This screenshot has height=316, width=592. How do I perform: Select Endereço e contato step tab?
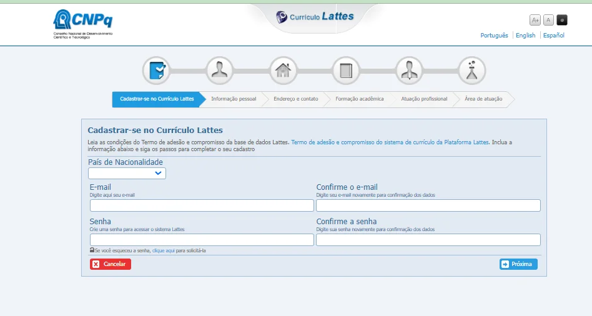click(295, 99)
